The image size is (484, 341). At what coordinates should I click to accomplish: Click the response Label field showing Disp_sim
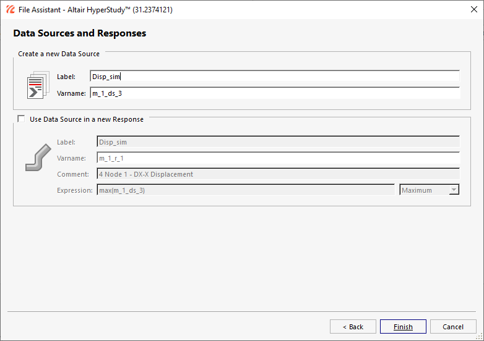[x=278, y=142]
